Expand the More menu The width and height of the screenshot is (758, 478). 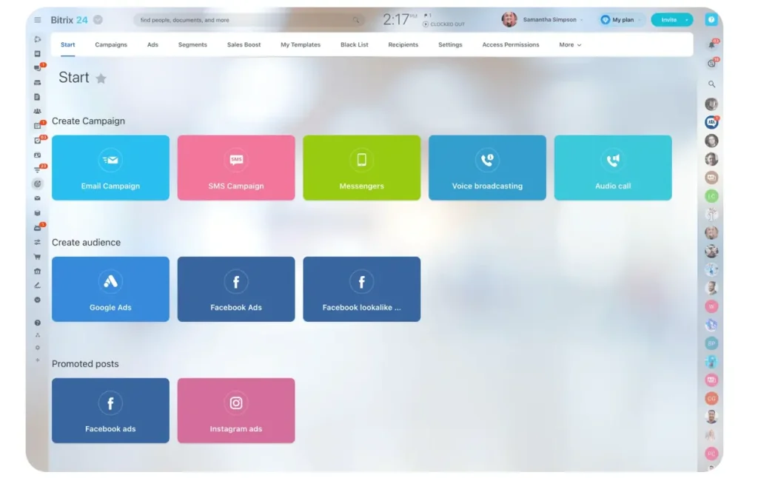tap(568, 44)
